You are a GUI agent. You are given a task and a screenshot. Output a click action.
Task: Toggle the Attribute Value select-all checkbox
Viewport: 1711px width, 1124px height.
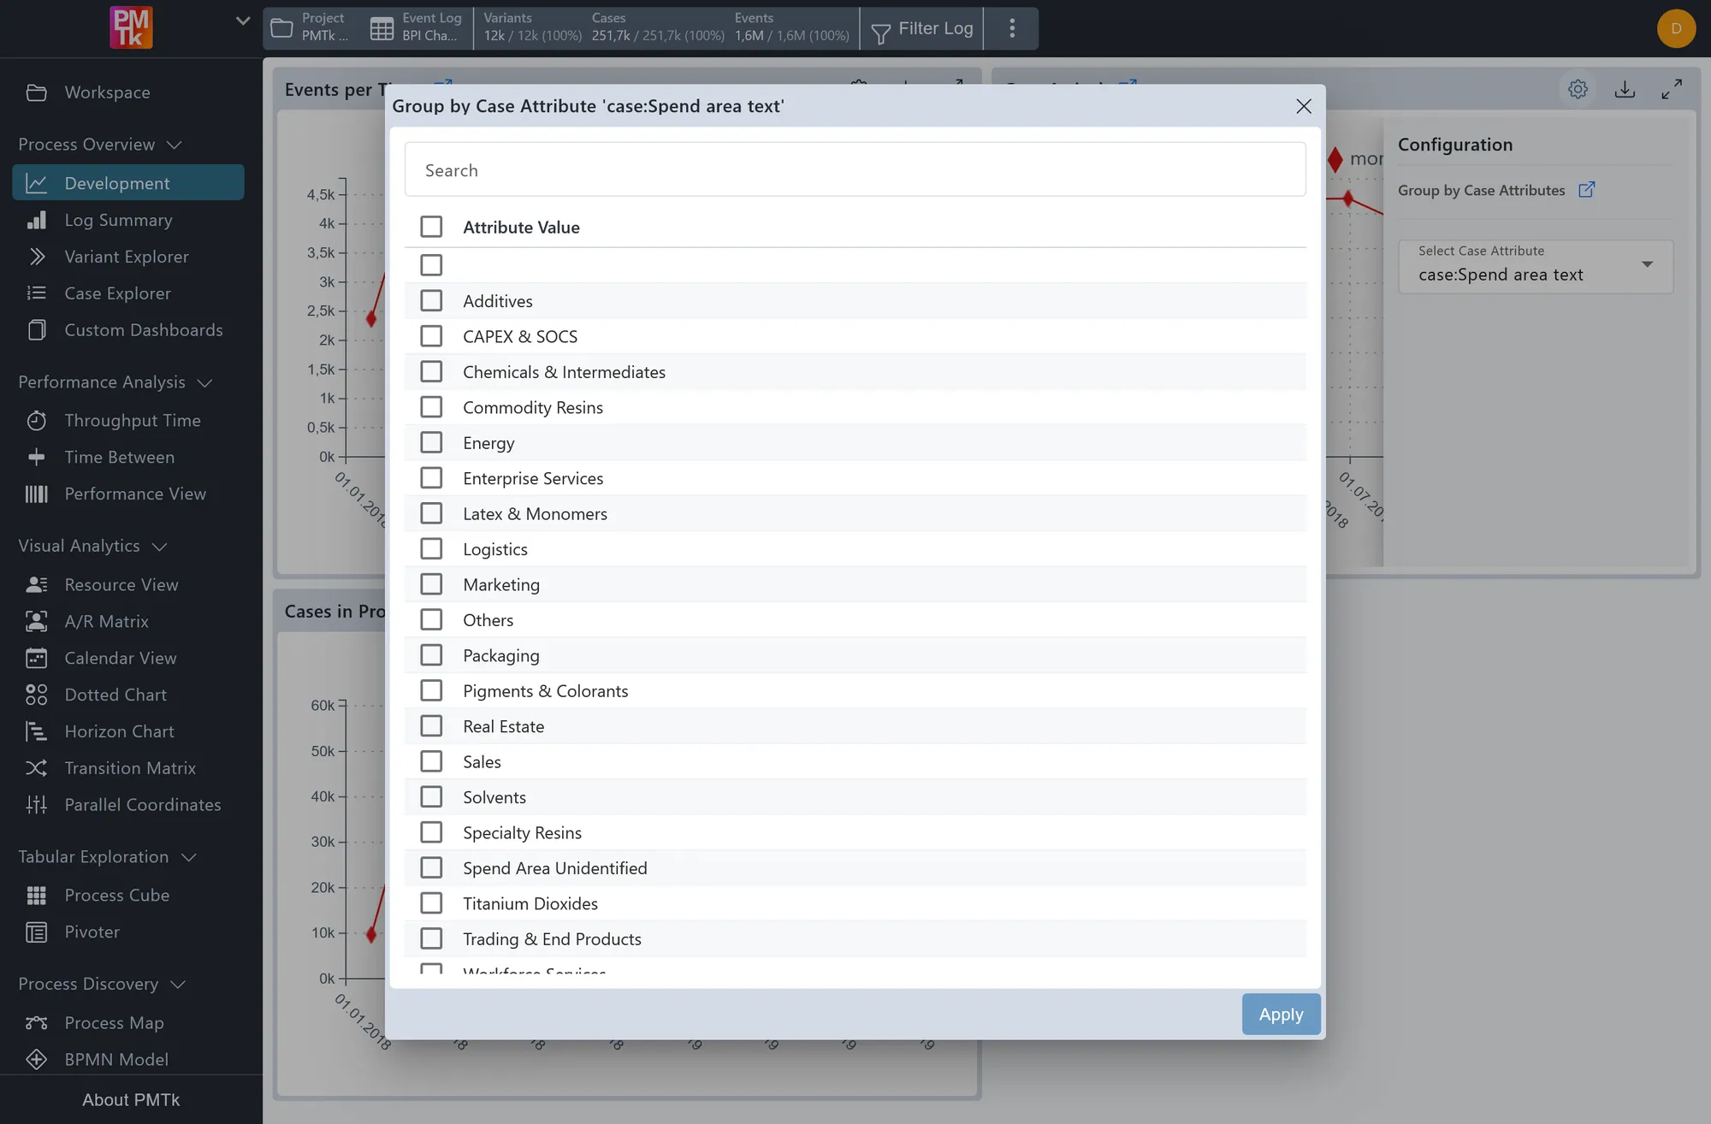click(x=431, y=227)
